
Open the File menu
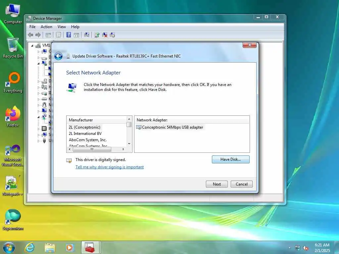32,27
